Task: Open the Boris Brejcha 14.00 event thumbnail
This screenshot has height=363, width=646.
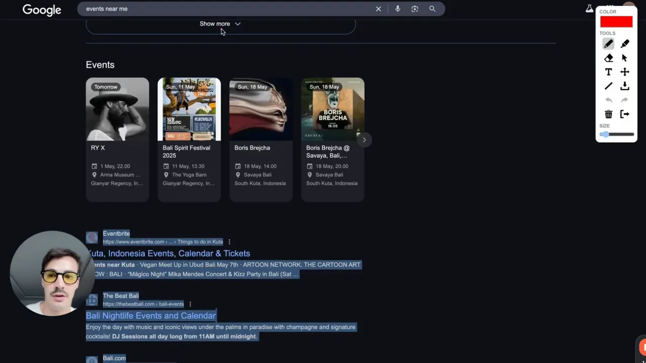Action: [261, 109]
